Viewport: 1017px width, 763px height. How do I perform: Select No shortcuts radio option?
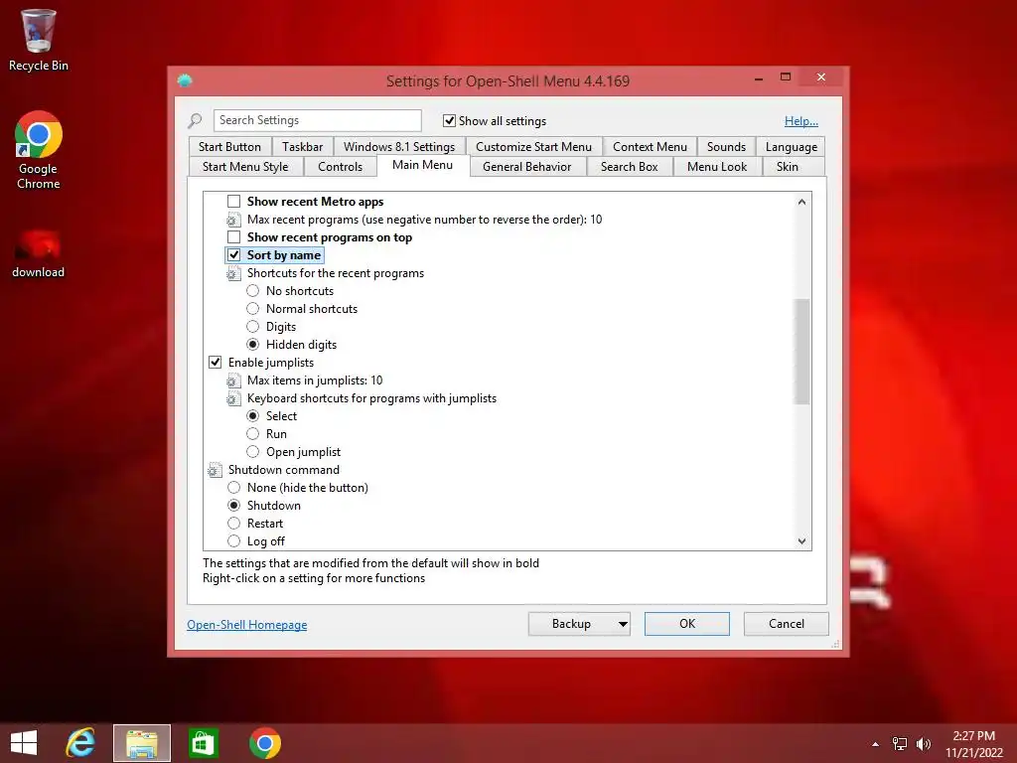252,291
